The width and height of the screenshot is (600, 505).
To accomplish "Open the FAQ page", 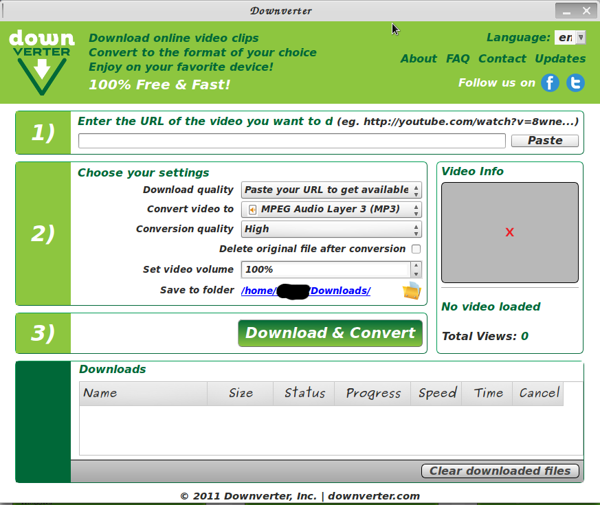I will [458, 58].
